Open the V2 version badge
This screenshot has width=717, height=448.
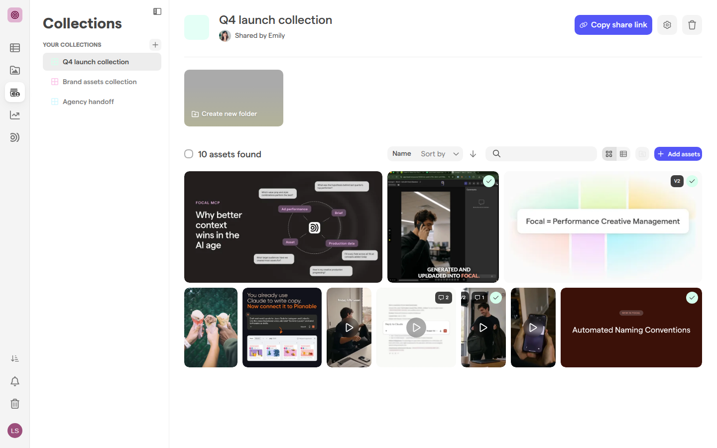coord(677,181)
